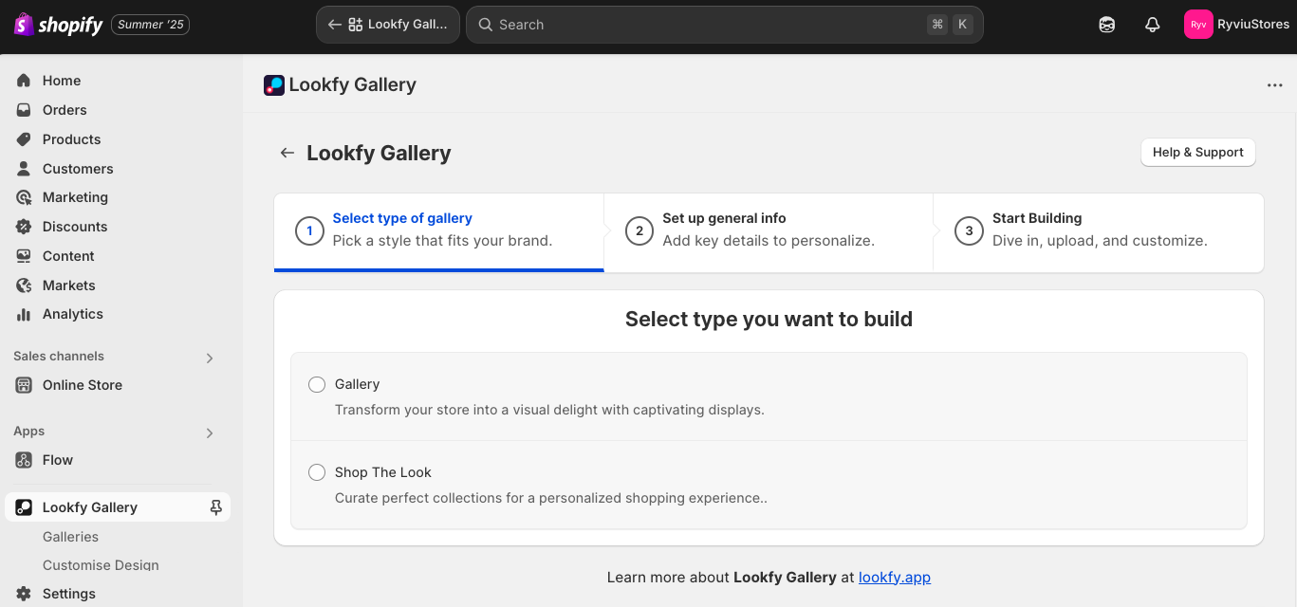Expand the Sales channels chevron

[x=210, y=358]
